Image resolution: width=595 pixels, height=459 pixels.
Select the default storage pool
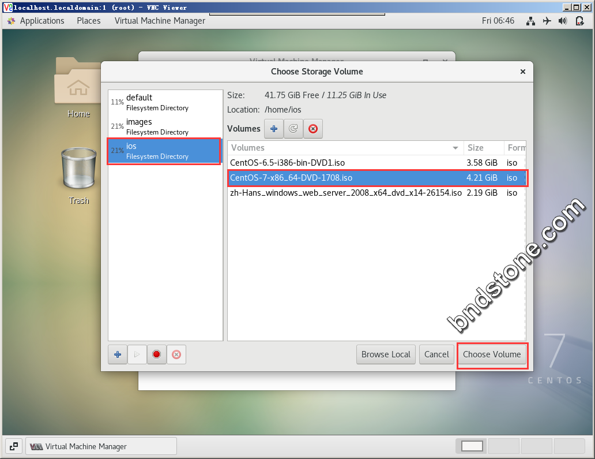tap(165, 102)
